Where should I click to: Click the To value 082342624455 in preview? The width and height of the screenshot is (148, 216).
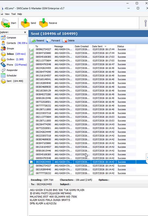coord(44,184)
